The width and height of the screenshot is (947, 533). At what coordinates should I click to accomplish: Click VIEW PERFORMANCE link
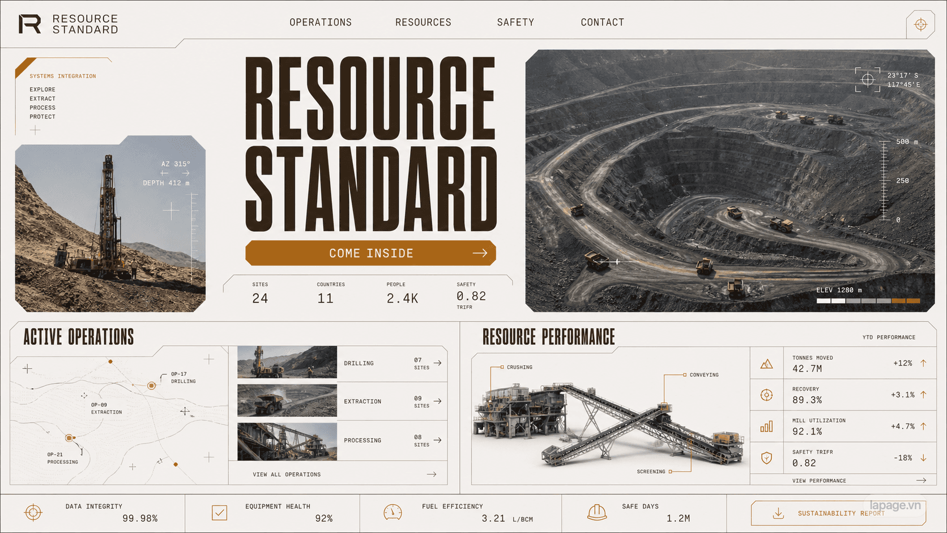pos(819,481)
